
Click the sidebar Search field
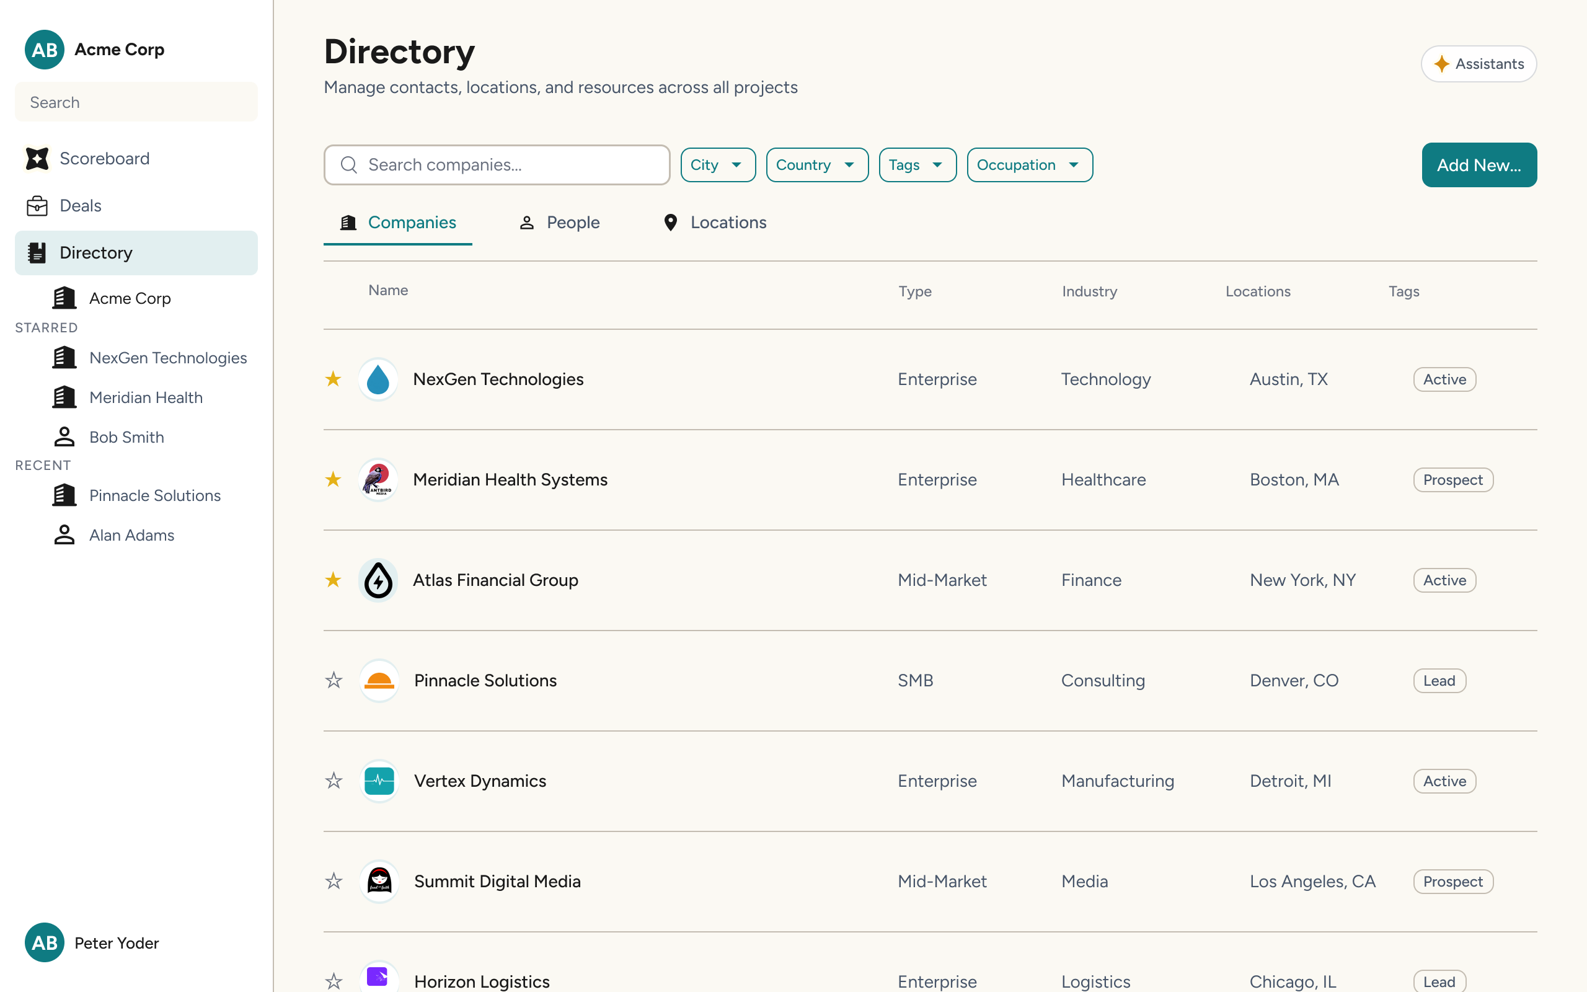tap(136, 102)
